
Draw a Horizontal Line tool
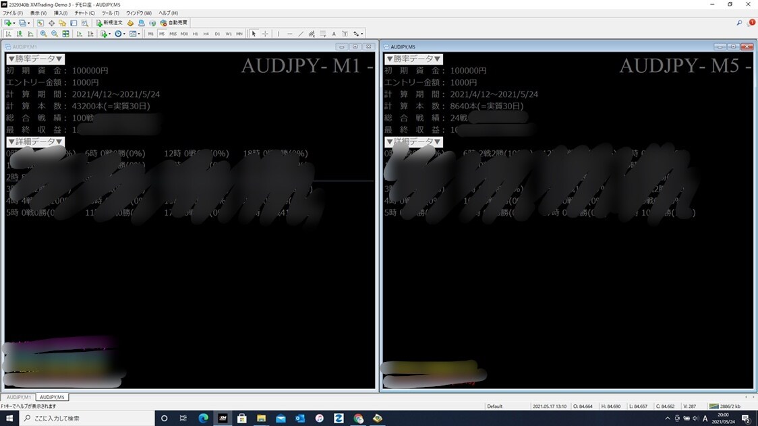coord(289,34)
